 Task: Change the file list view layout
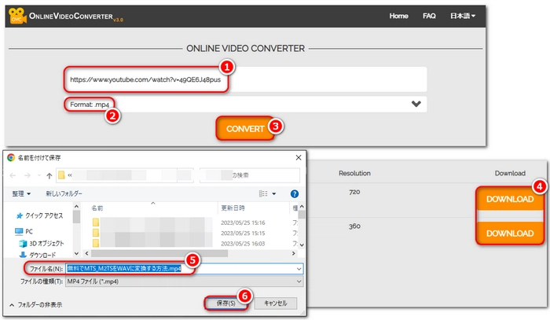265,193
